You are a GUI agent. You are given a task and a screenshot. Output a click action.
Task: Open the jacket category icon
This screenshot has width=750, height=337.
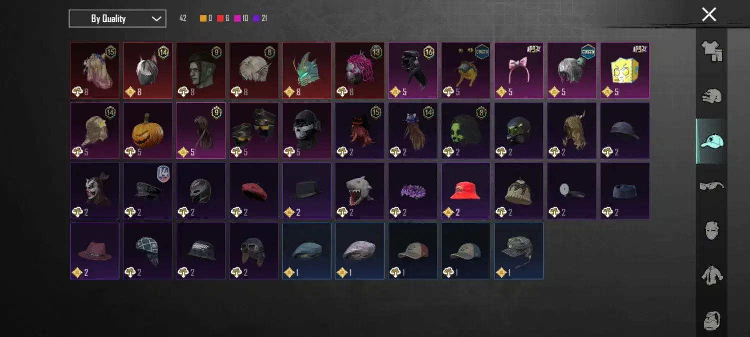[x=712, y=275]
